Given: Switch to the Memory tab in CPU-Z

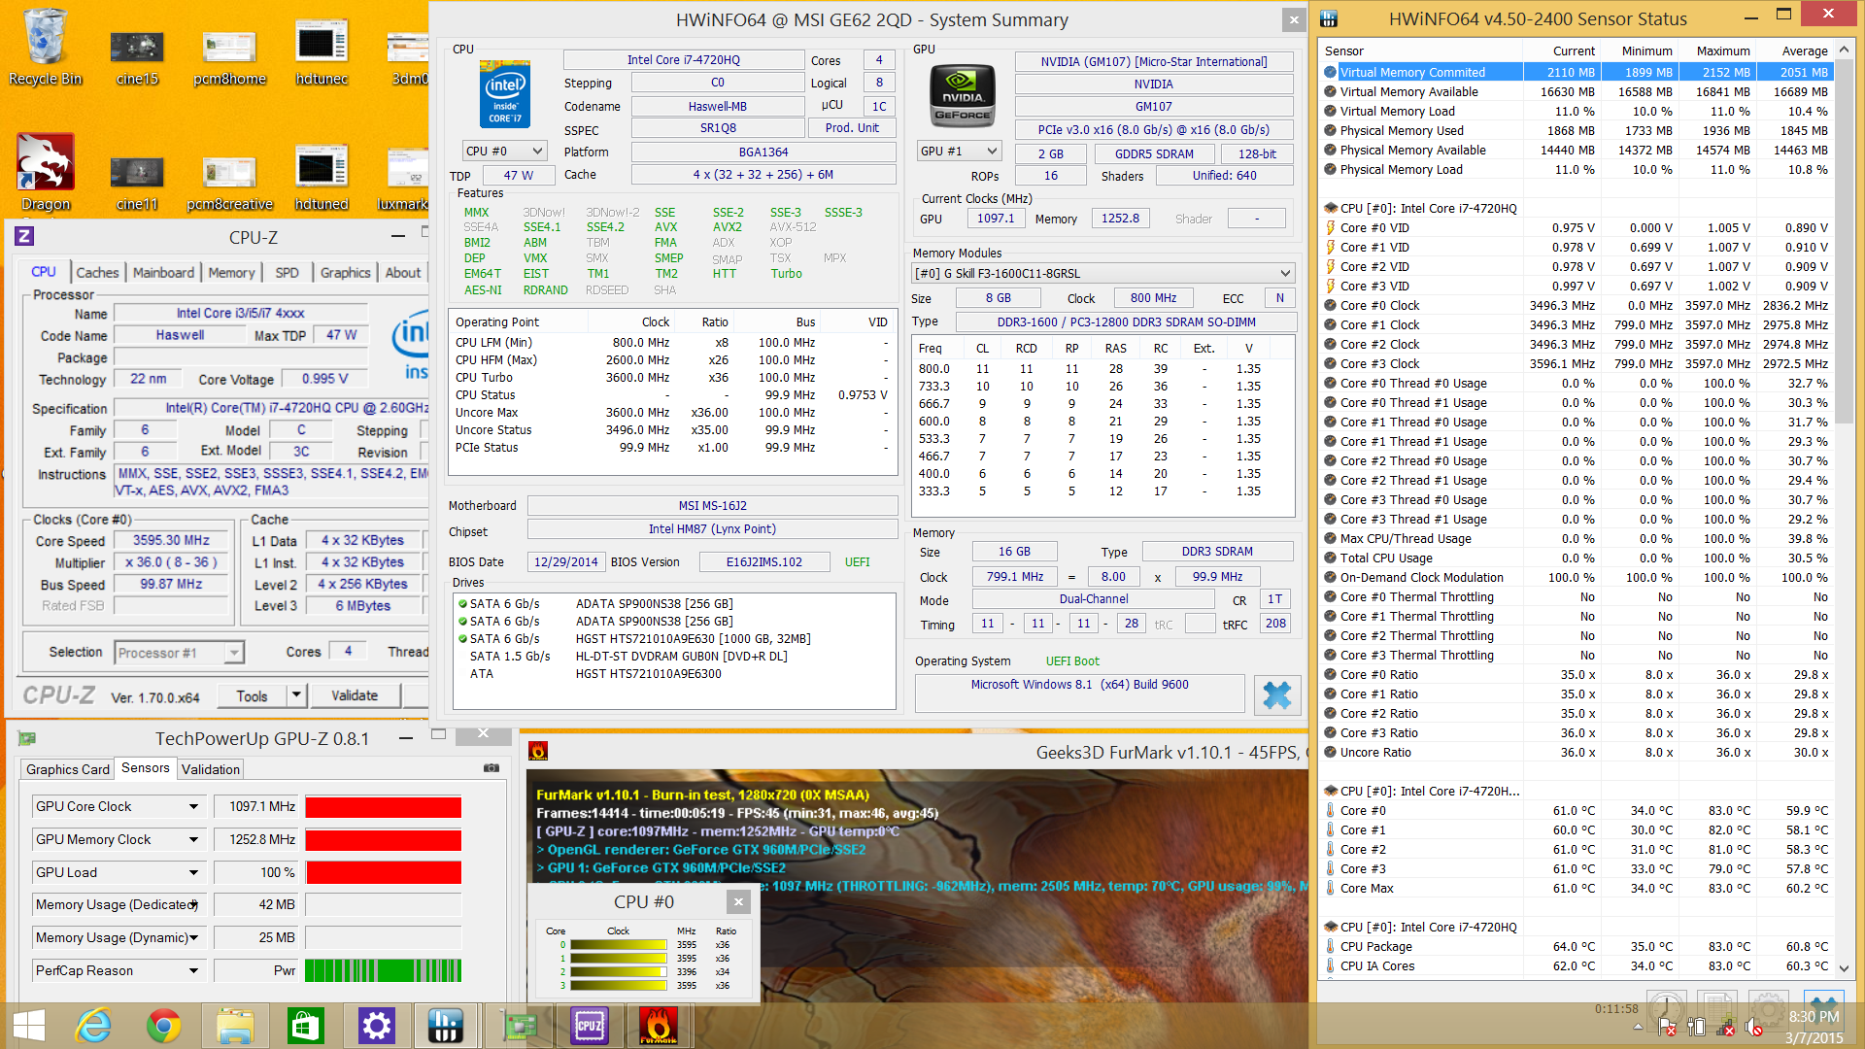Looking at the screenshot, I should tap(231, 273).
